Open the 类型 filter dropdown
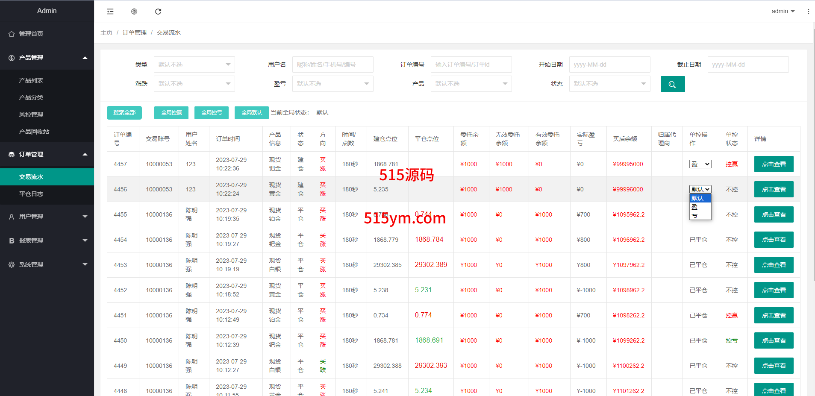 (x=194, y=65)
